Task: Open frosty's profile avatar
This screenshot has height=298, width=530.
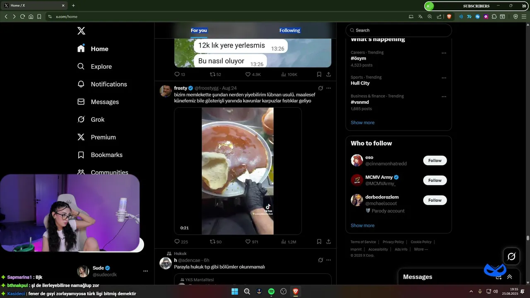Action: coord(166,91)
